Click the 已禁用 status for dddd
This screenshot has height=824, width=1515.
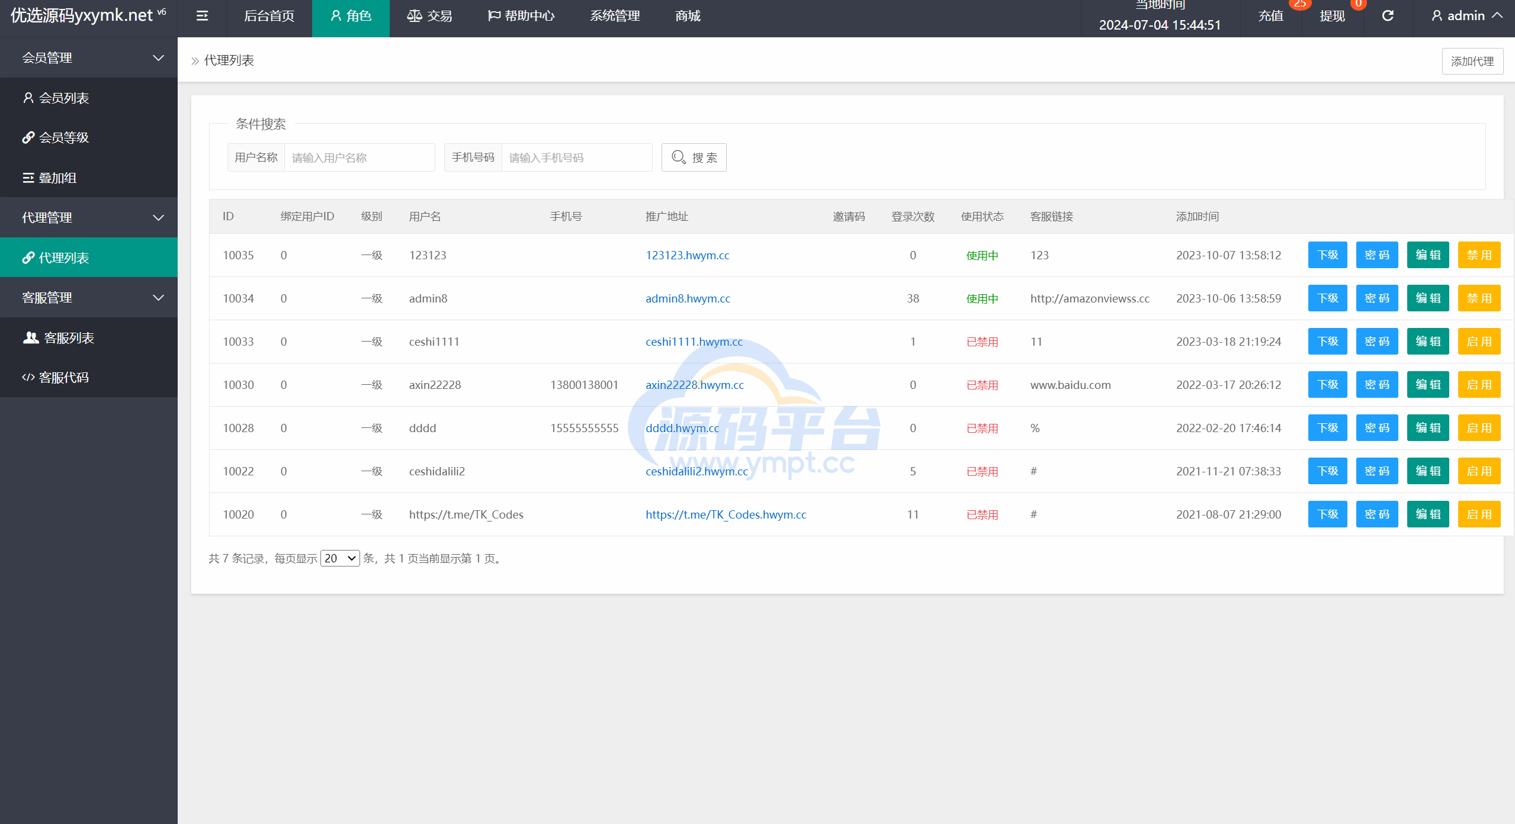click(982, 428)
